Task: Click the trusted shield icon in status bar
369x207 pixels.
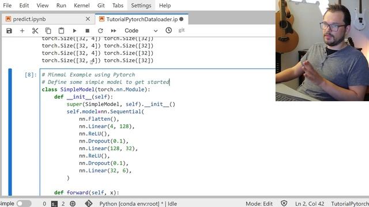Action: click(284, 203)
